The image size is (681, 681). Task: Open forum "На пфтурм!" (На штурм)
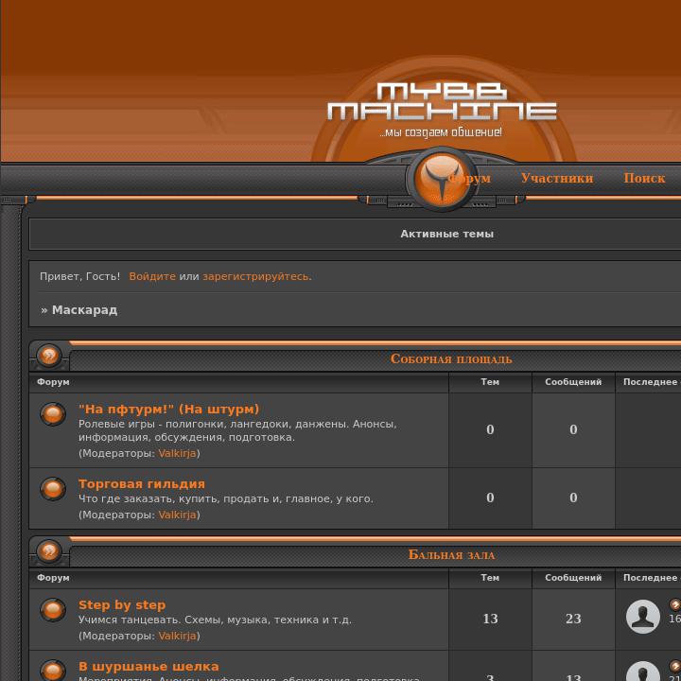[168, 410]
